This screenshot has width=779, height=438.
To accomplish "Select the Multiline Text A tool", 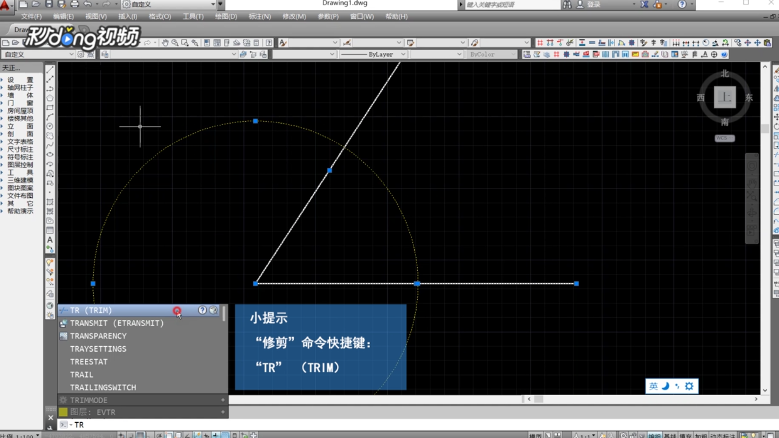I will pos(50,239).
